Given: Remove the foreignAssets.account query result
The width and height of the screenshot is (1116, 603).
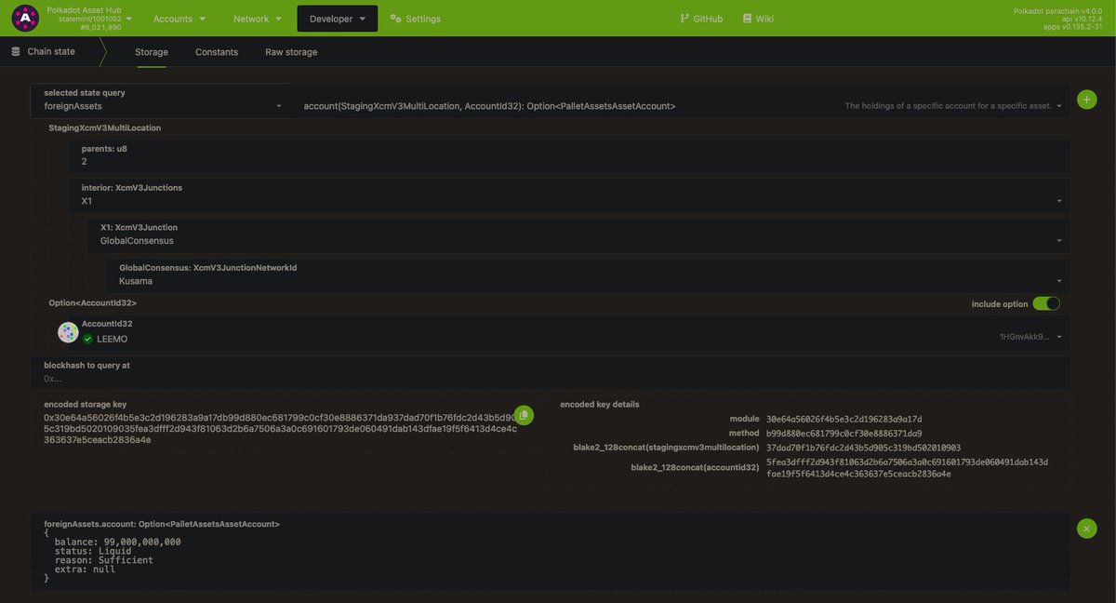Looking at the screenshot, I should pyautogui.click(x=1086, y=529).
